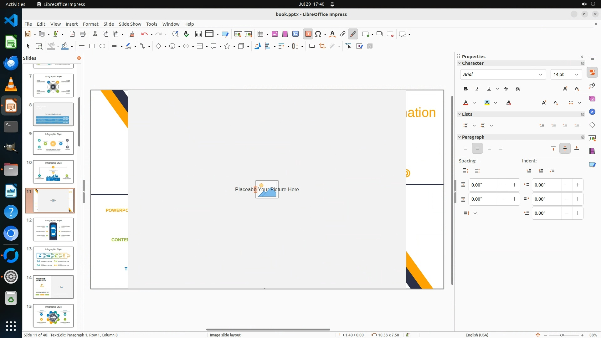The height and width of the screenshot is (338, 601).
Task: Toggle Italic formatting in sidebar
Action: point(477,89)
